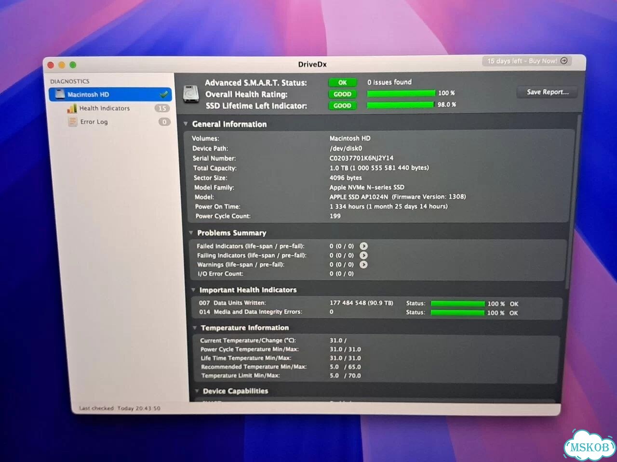The width and height of the screenshot is (617, 462).
Task: Click the Error Log count badge 0
Action: pyautogui.click(x=164, y=122)
